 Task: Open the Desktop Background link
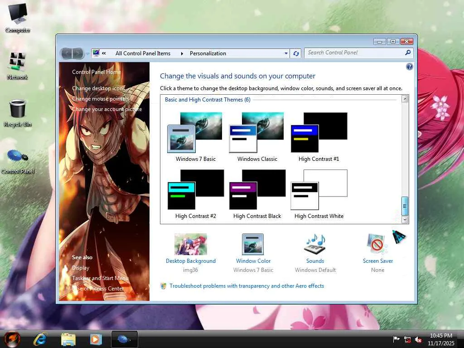pyautogui.click(x=191, y=261)
